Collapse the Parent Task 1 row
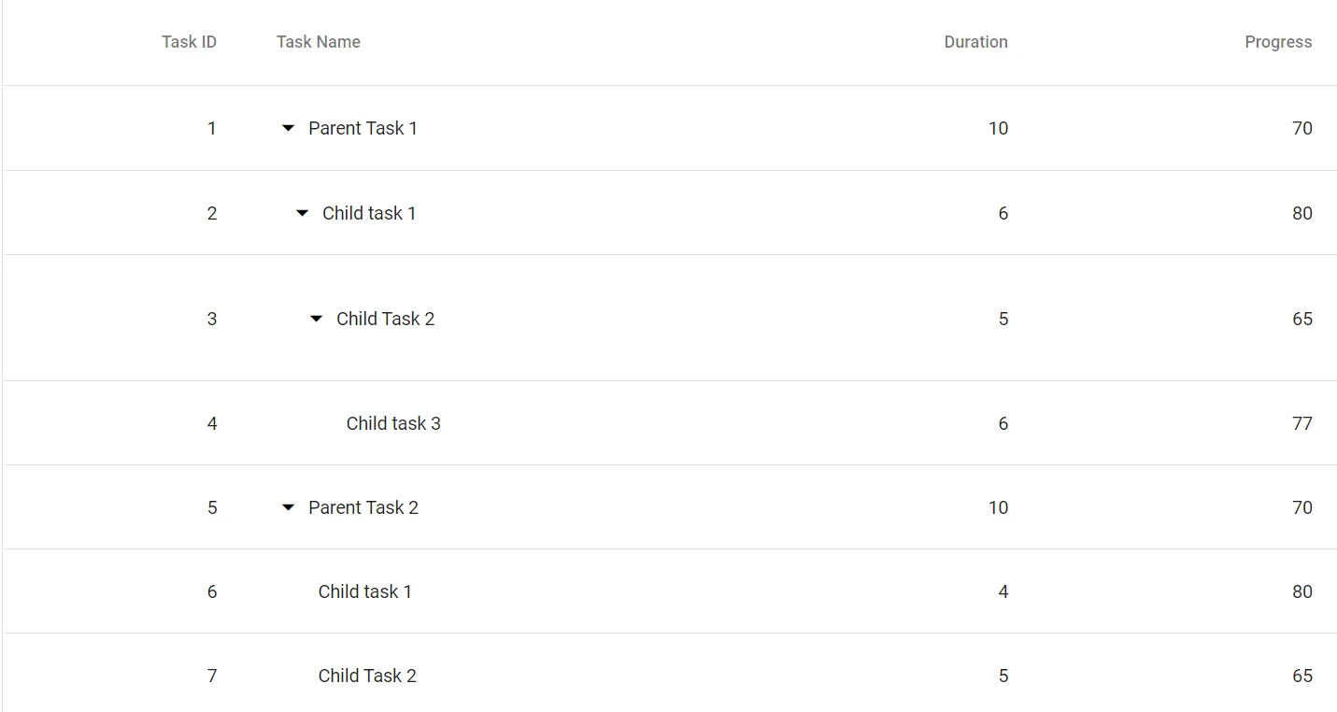The width and height of the screenshot is (1337, 712). 288,129
